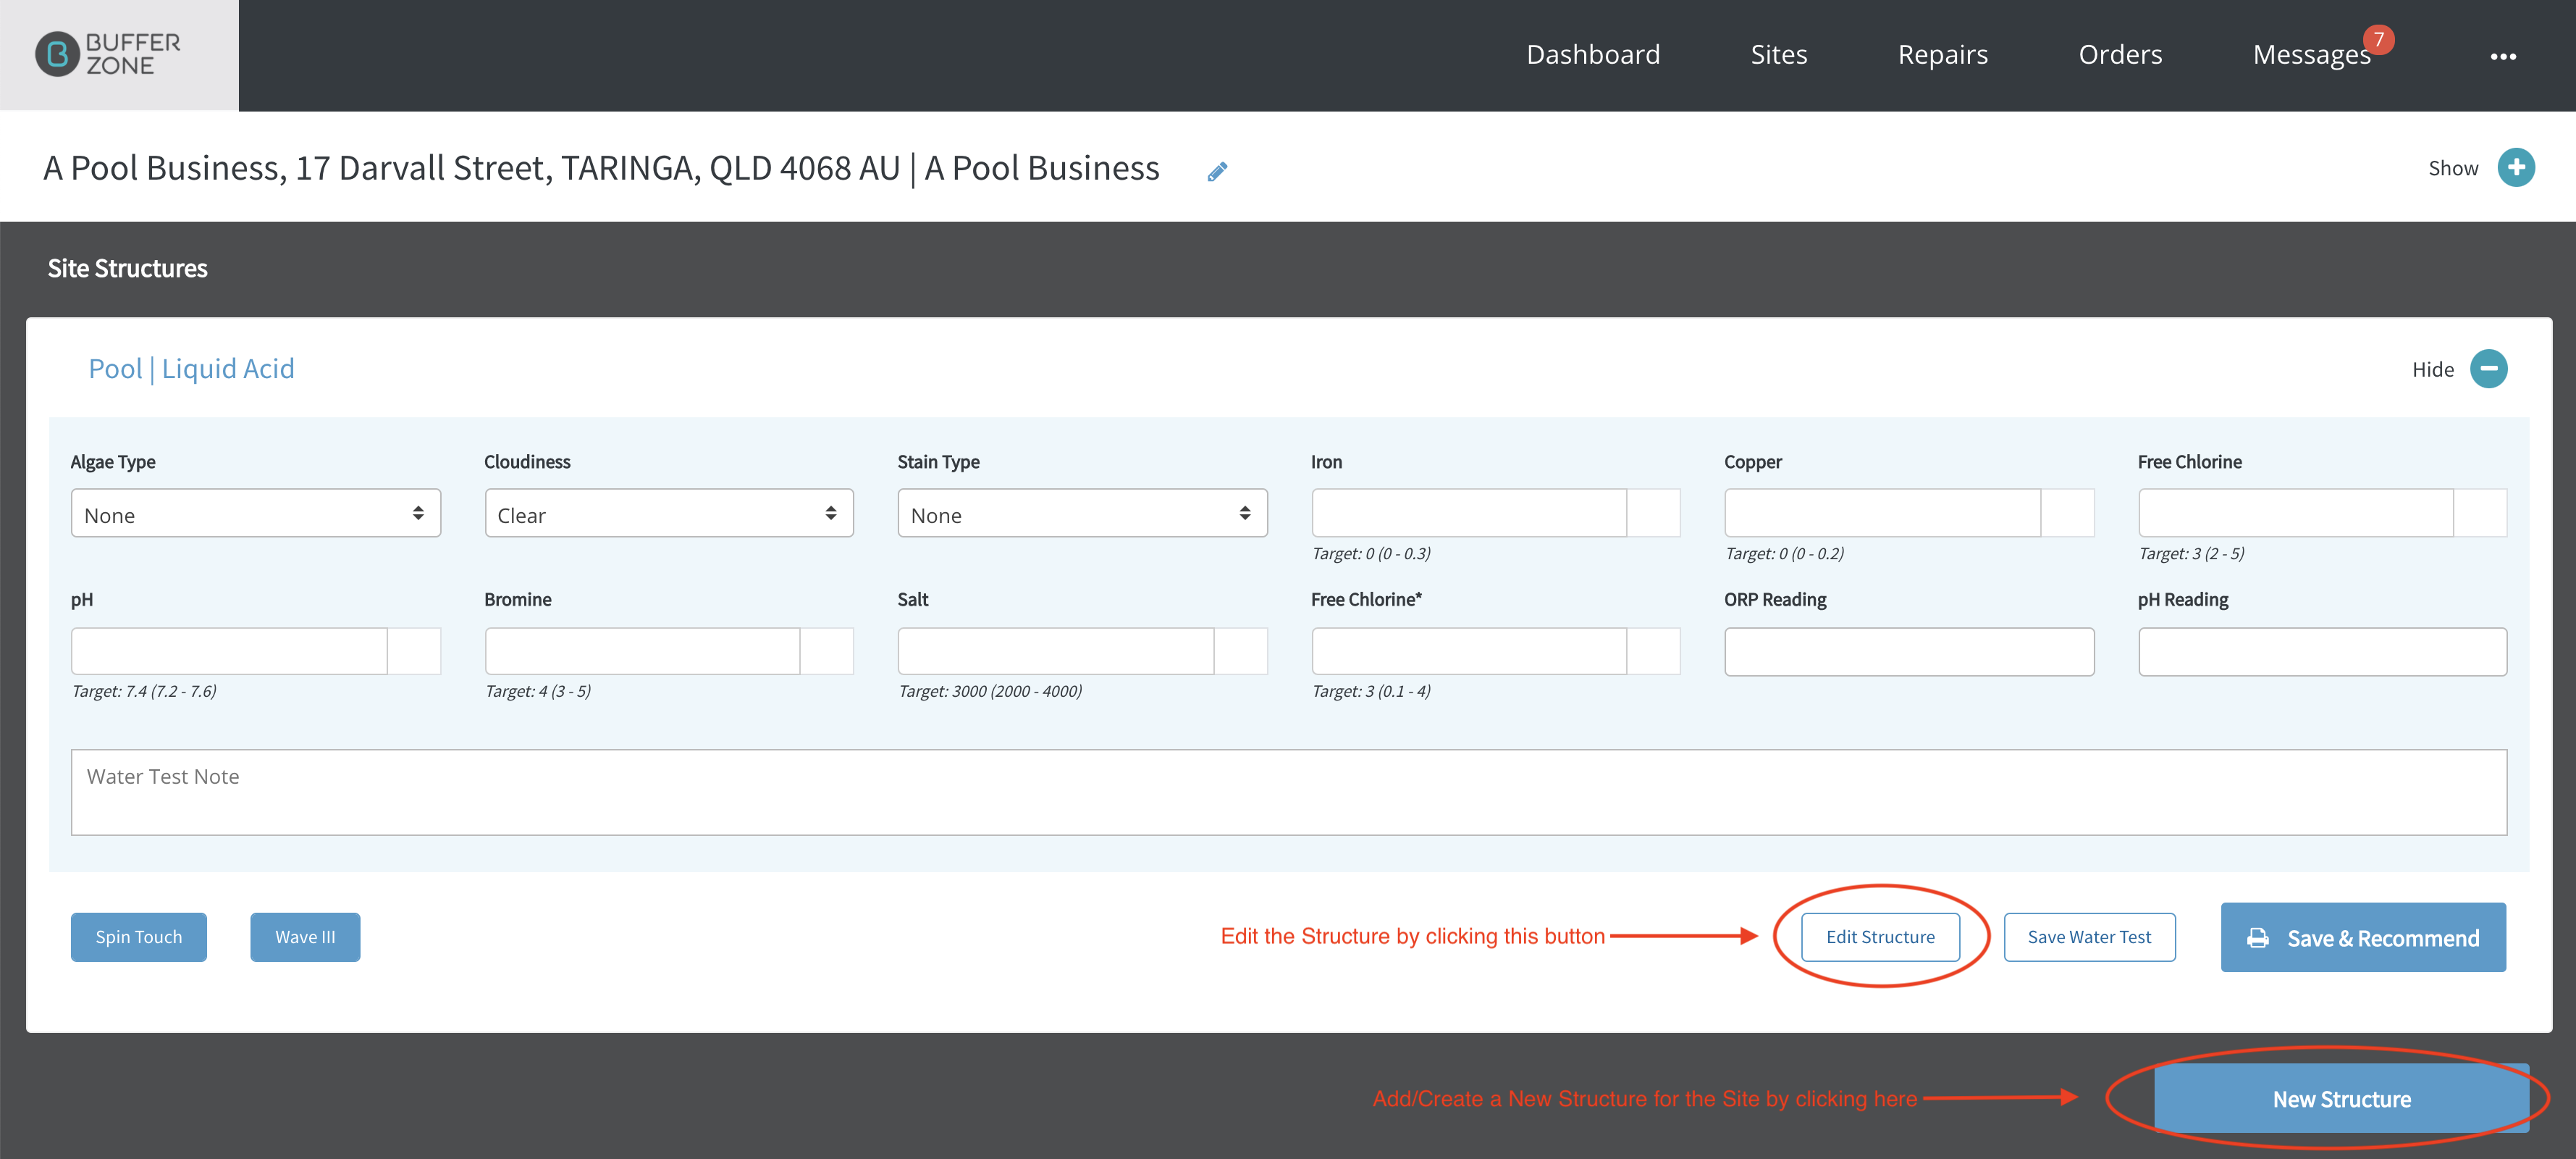Open the Repairs section
2576x1159 pixels.
click(1942, 54)
